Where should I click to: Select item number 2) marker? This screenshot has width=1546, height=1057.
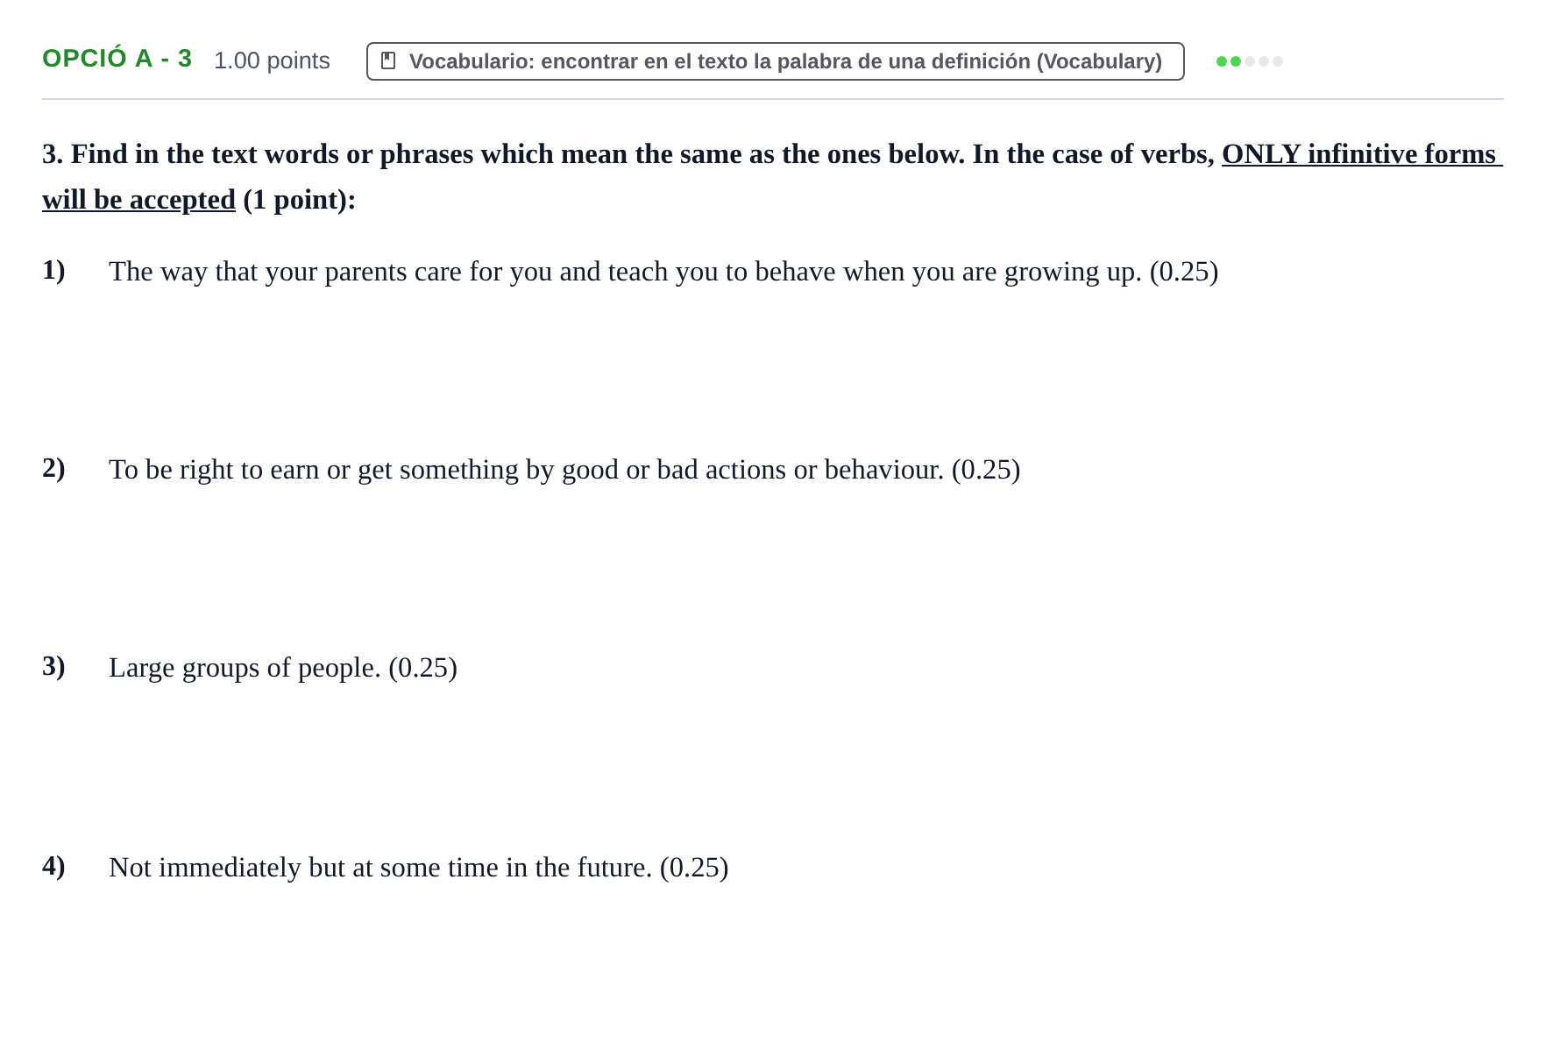53,468
